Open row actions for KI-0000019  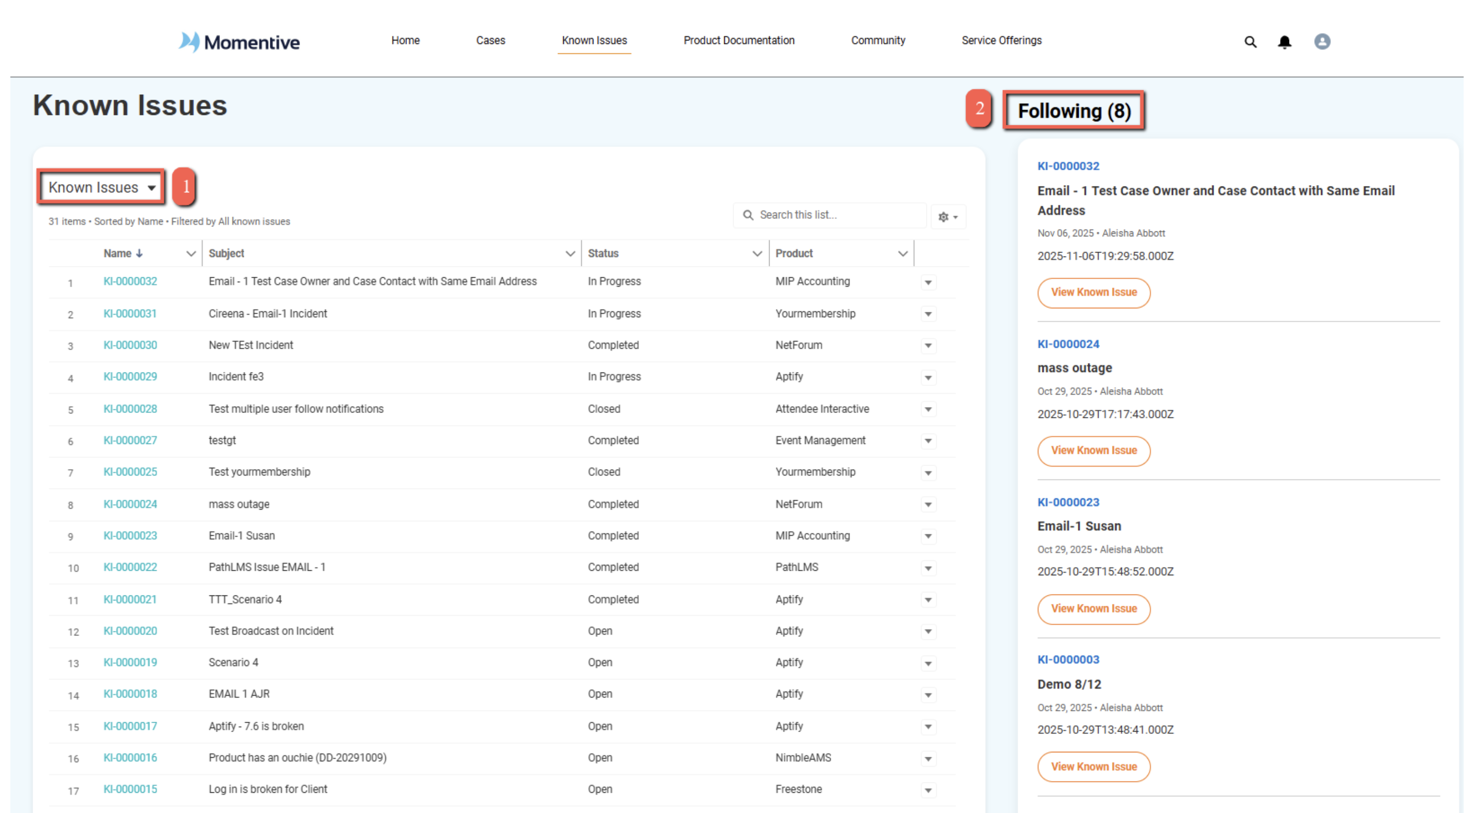(928, 664)
